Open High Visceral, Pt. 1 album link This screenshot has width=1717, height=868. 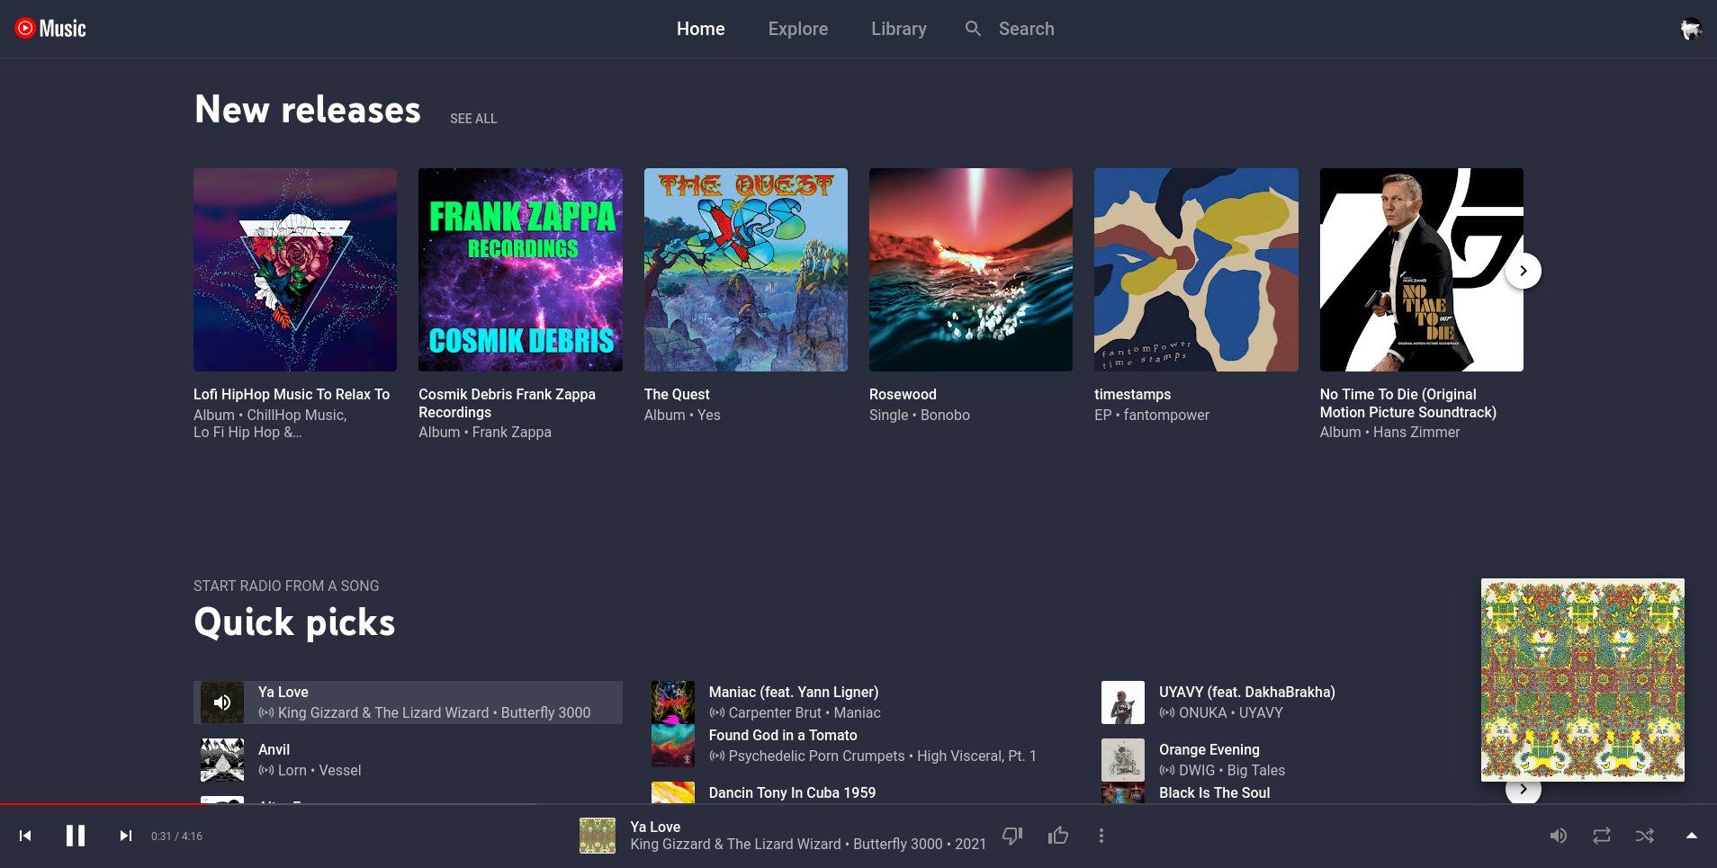pyautogui.click(x=977, y=756)
